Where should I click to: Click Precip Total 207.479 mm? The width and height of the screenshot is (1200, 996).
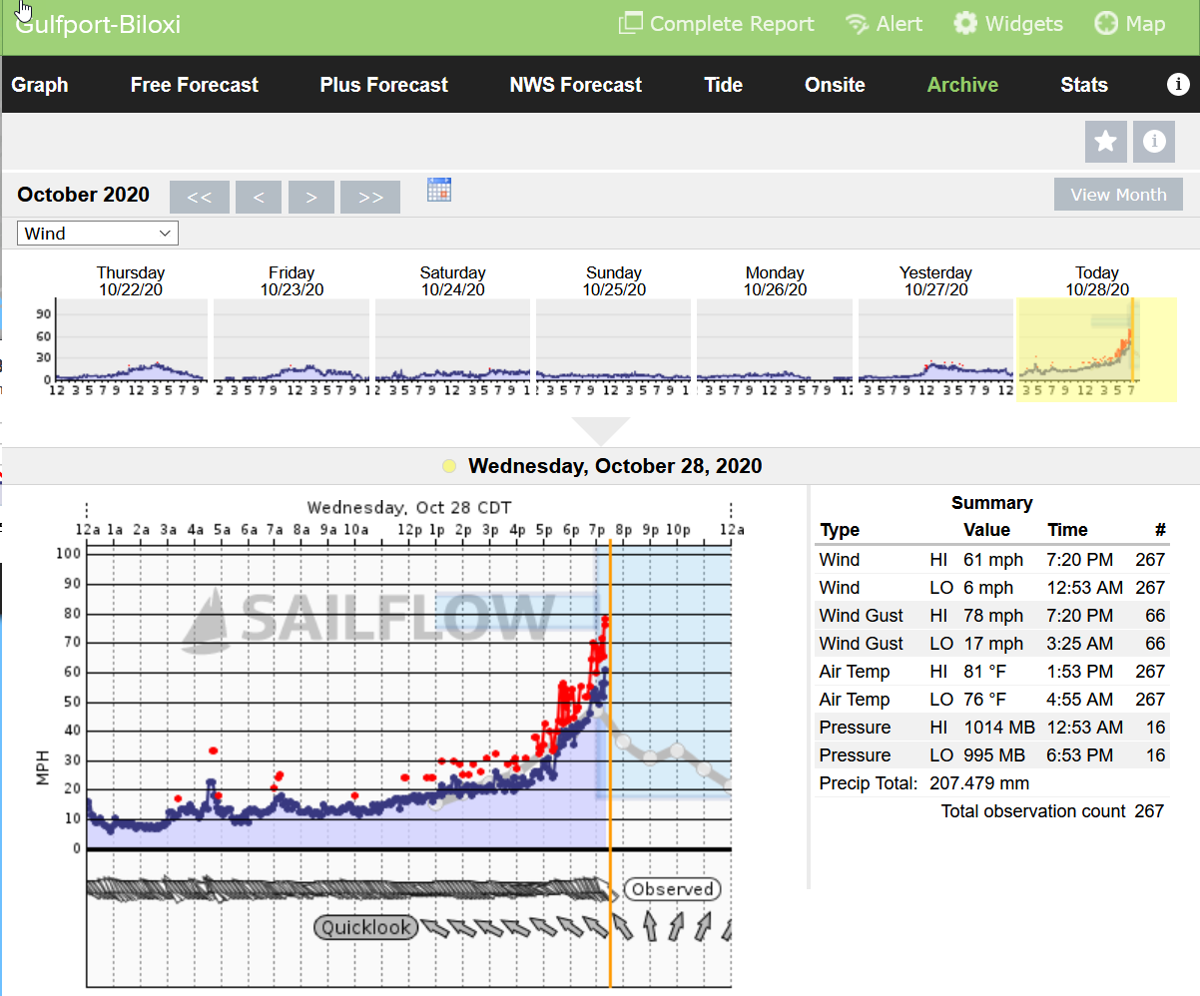coord(923,783)
